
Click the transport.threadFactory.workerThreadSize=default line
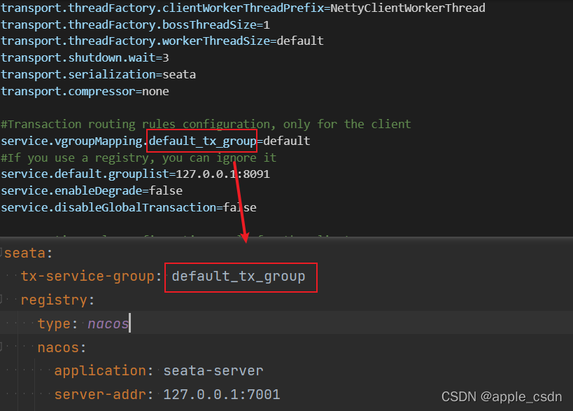162,41
